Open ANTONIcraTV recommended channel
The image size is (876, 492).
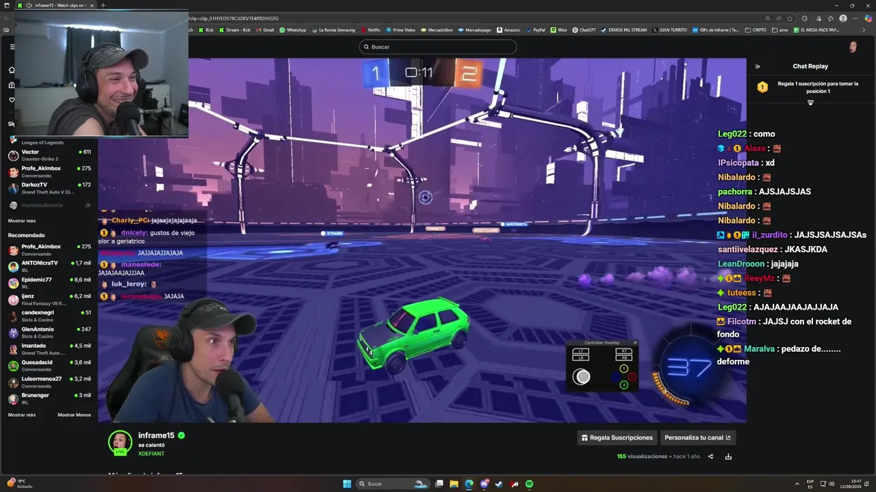49,266
